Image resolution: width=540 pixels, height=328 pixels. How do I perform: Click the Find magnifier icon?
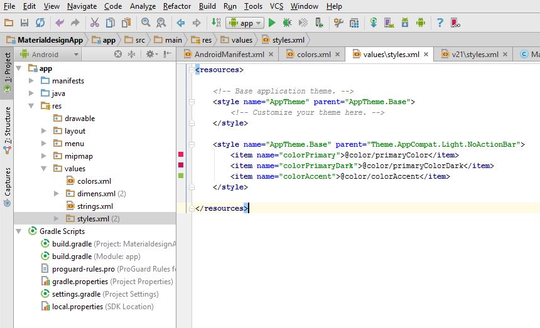point(146,23)
